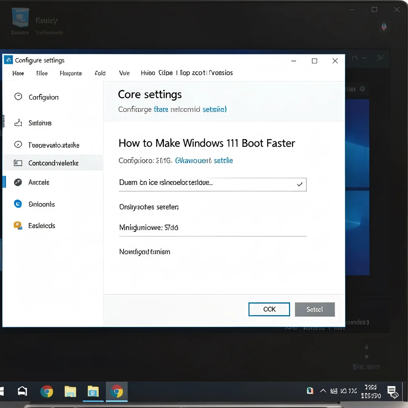The height and width of the screenshot is (408, 408).
Task: Open the taskbar store bag icon
Action: coord(22,391)
